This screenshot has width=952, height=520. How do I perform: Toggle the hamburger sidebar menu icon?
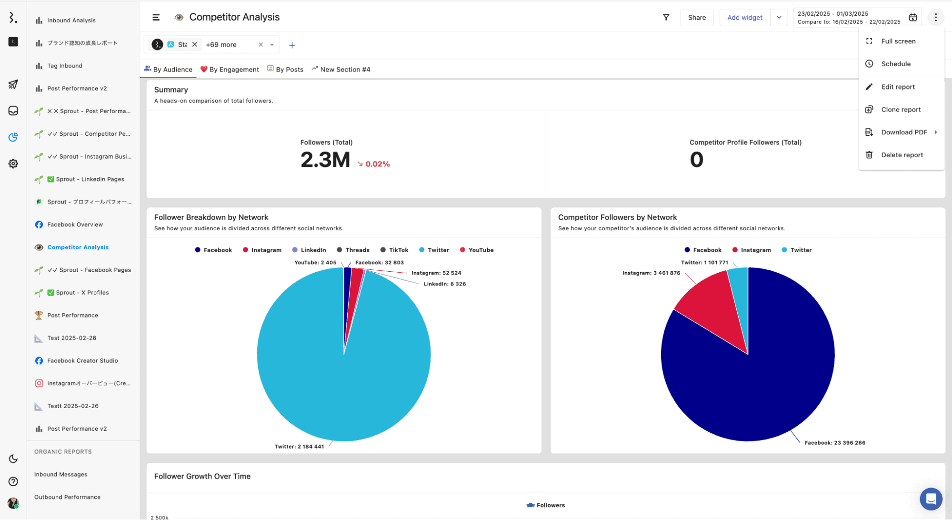pos(156,17)
